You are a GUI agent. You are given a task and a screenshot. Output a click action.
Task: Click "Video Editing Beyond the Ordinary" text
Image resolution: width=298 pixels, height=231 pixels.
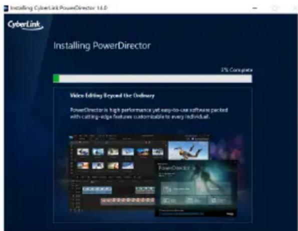(112, 95)
